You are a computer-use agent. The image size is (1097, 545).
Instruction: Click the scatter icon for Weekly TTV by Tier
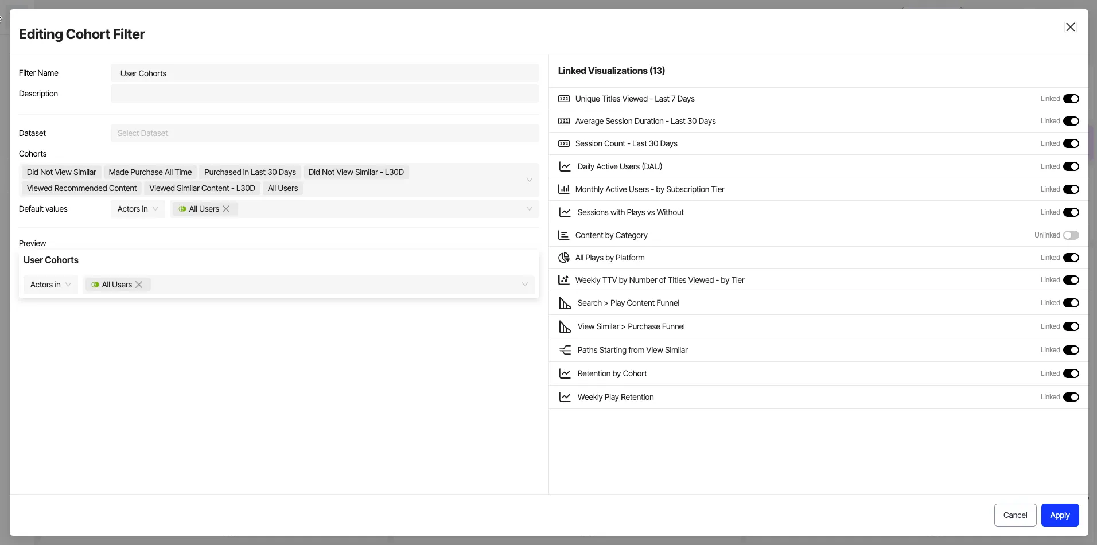coord(564,280)
